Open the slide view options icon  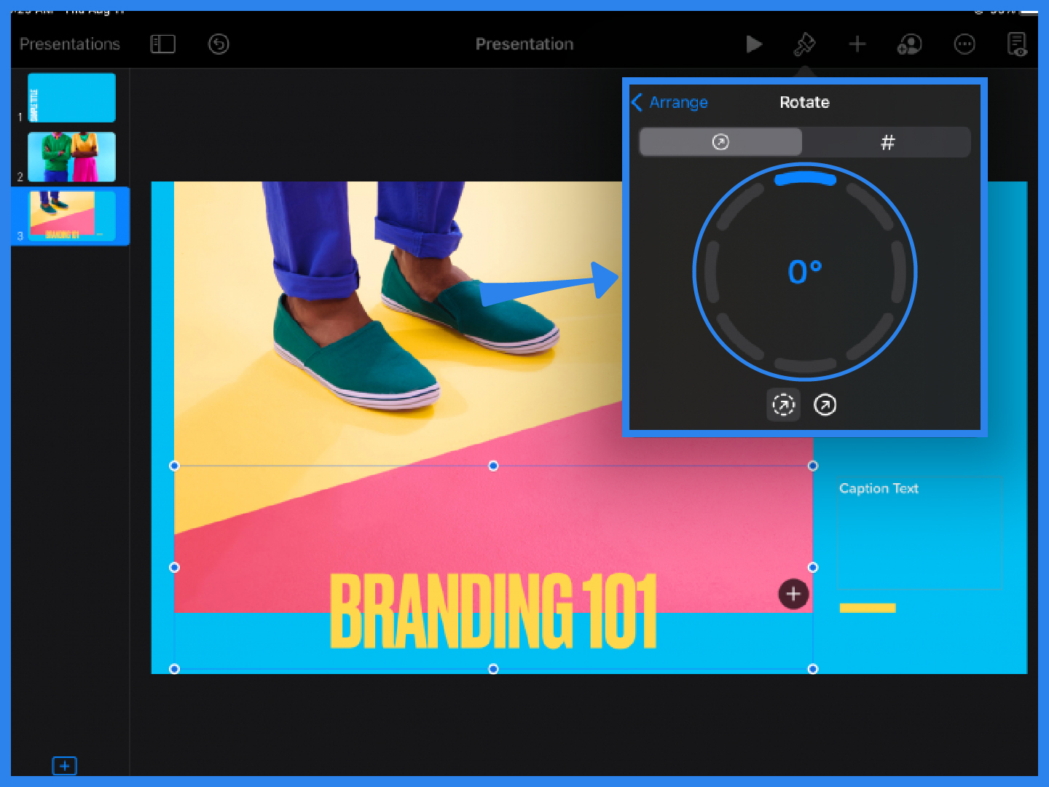[x=162, y=44]
